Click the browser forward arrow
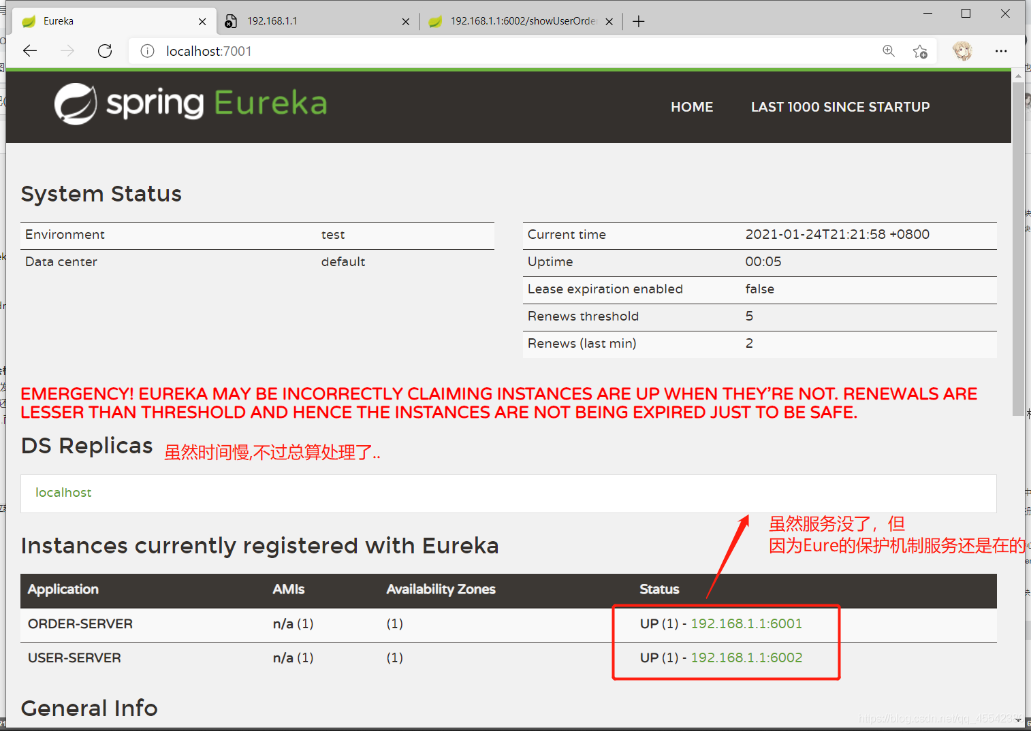 click(67, 51)
